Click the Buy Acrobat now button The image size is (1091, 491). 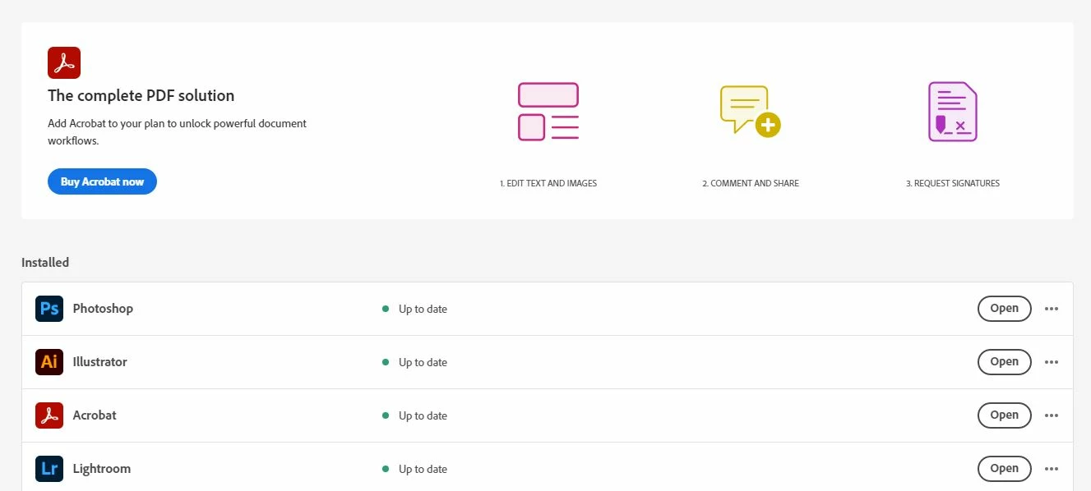(x=102, y=181)
